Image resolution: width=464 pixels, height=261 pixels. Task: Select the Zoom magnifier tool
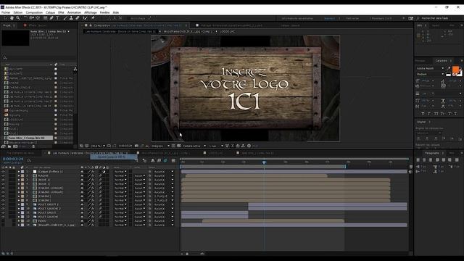point(18,18)
